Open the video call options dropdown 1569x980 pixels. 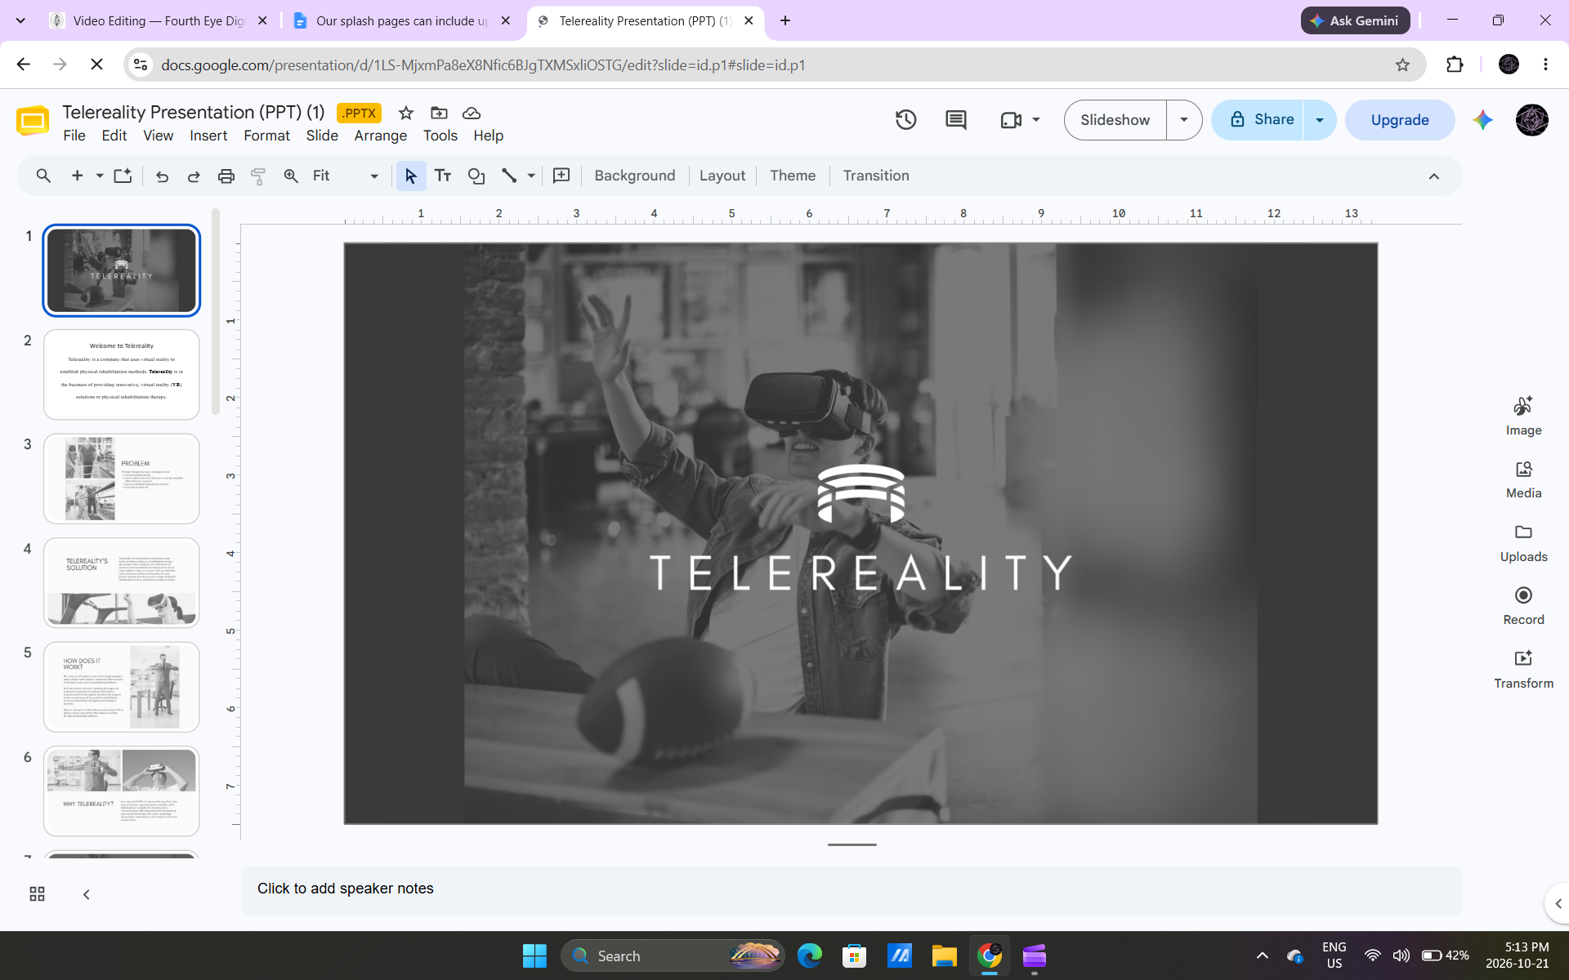click(x=1036, y=120)
